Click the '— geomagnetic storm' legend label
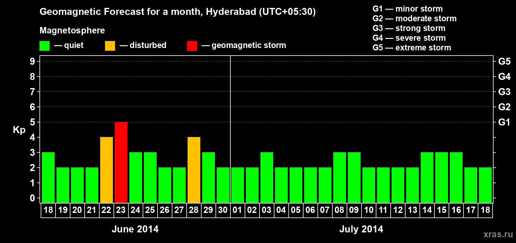 click(x=244, y=46)
